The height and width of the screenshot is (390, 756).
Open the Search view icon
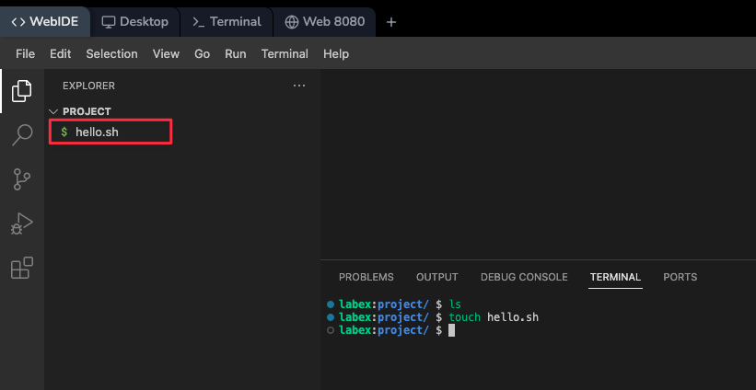(x=22, y=136)
